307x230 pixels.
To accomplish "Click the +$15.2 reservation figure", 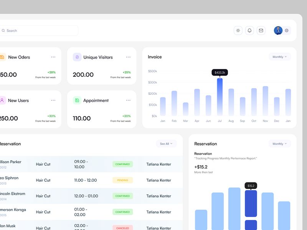I will [x=201, y=167].
